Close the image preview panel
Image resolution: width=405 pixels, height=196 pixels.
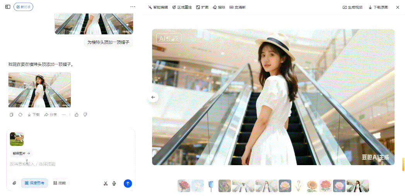398,7
